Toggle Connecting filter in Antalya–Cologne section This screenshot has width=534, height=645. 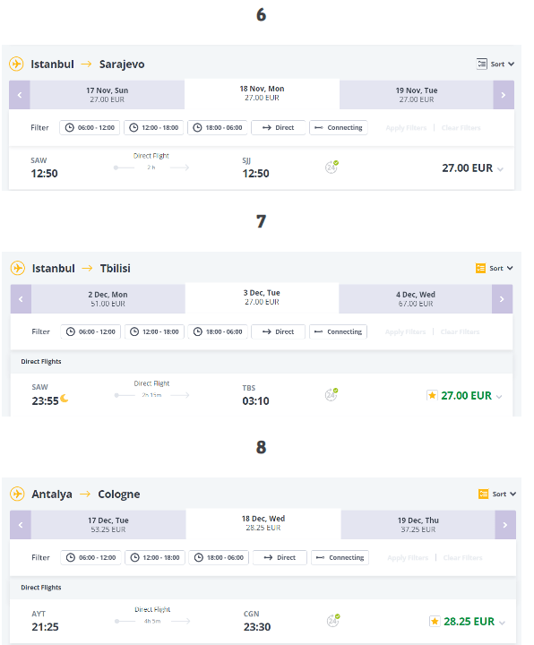[x=340, y=557]
